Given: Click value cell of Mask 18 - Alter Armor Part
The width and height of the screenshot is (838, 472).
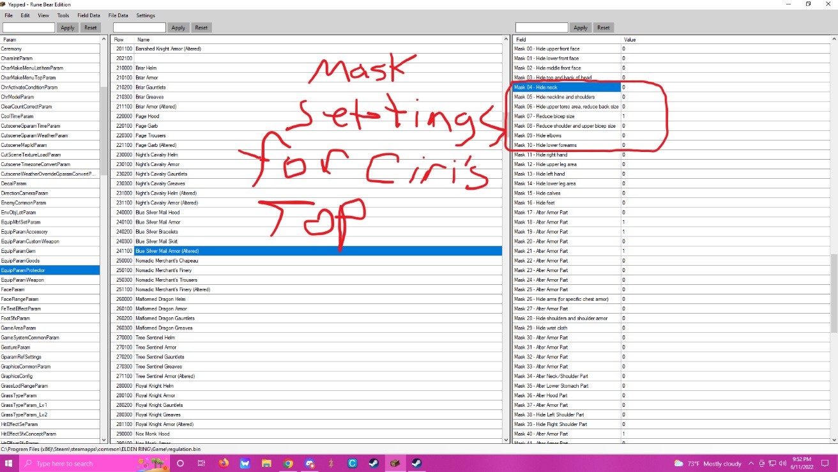Looking at the screenshot, I should point(725,222).
